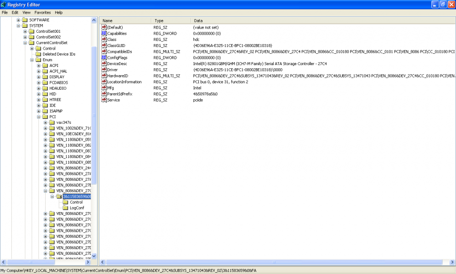Click the DeviceDesc string value icon
Viewport: 456px width, 274px height.
104,64
